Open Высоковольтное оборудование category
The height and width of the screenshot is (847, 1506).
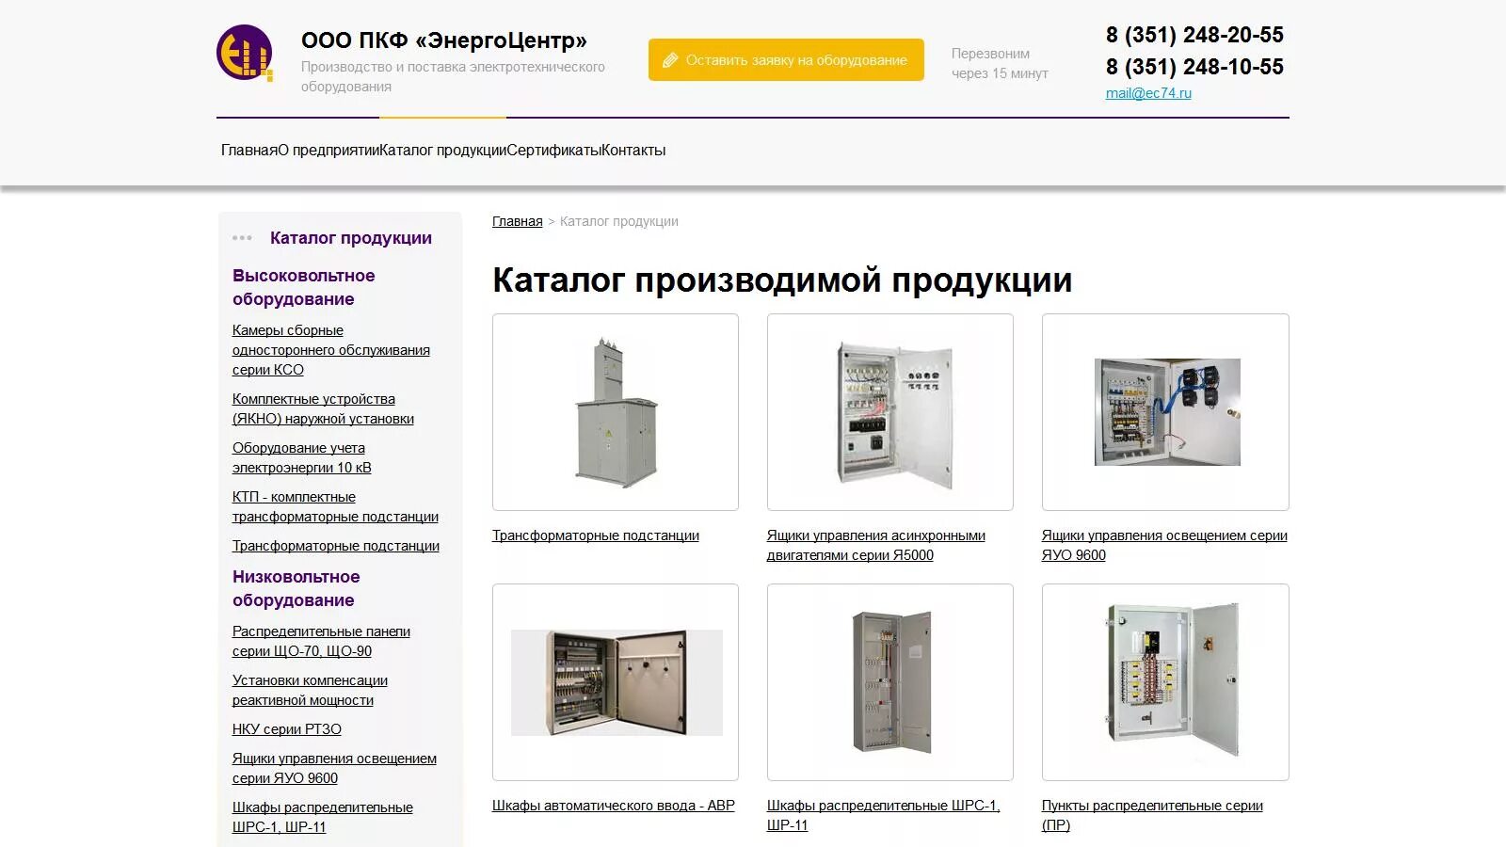[303, 287]
